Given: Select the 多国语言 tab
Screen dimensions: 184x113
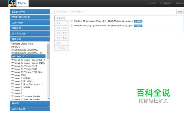Looking at the screenshot, I should click(61, 18).
